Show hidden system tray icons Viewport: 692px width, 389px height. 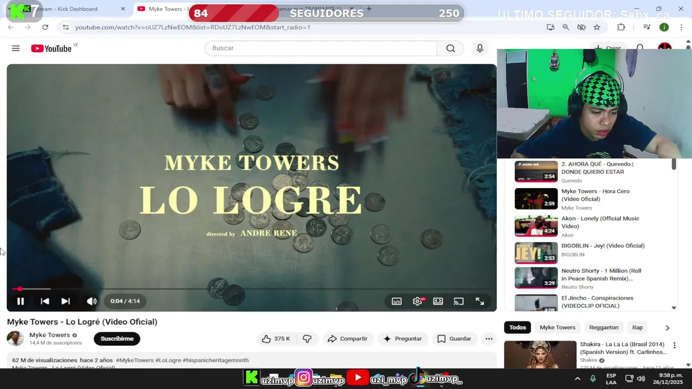[x=577, y=379]
